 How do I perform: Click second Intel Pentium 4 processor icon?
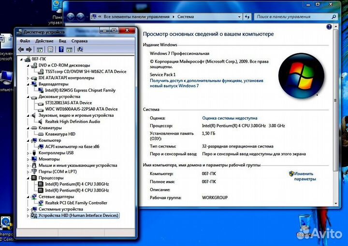coord(41,190)
